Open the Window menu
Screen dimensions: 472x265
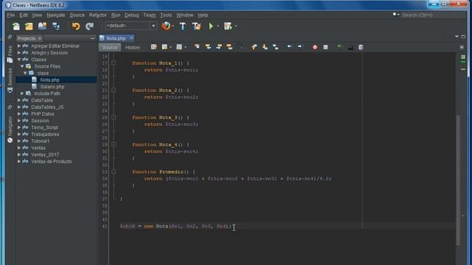pyautogui.click(x=185, y=15)
